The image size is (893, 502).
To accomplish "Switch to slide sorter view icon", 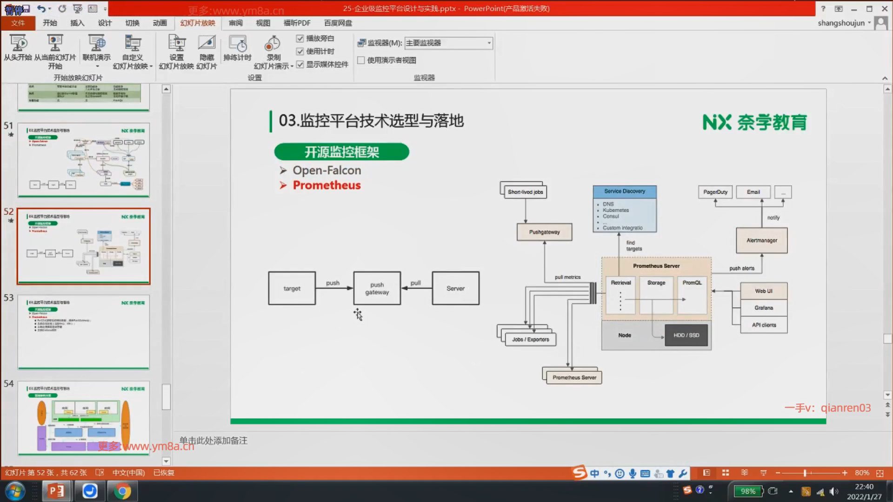I will [726, 473].
